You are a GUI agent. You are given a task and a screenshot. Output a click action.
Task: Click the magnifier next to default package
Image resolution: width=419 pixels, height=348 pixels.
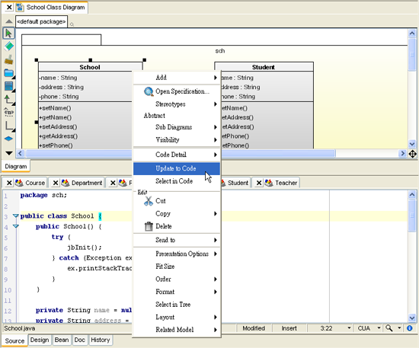coord(72,24)
